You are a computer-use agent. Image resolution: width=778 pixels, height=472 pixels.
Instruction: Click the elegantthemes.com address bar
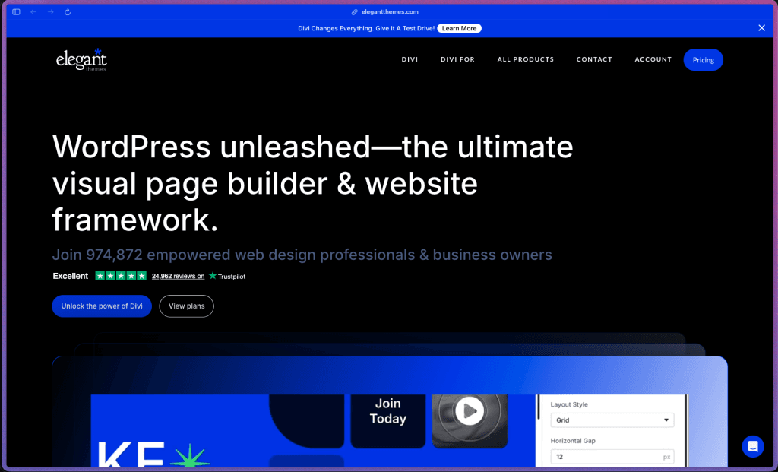pyautogui.click(x=390, y=12)
